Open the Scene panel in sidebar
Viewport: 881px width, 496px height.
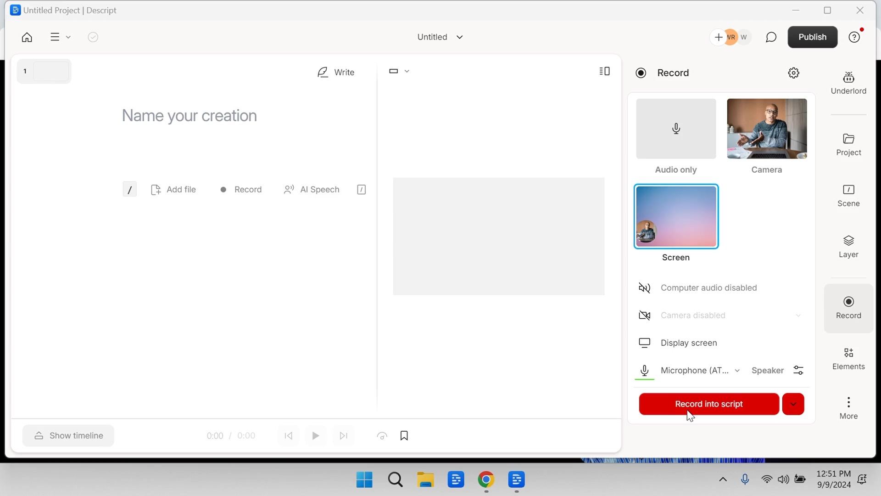tap(848, 195)
